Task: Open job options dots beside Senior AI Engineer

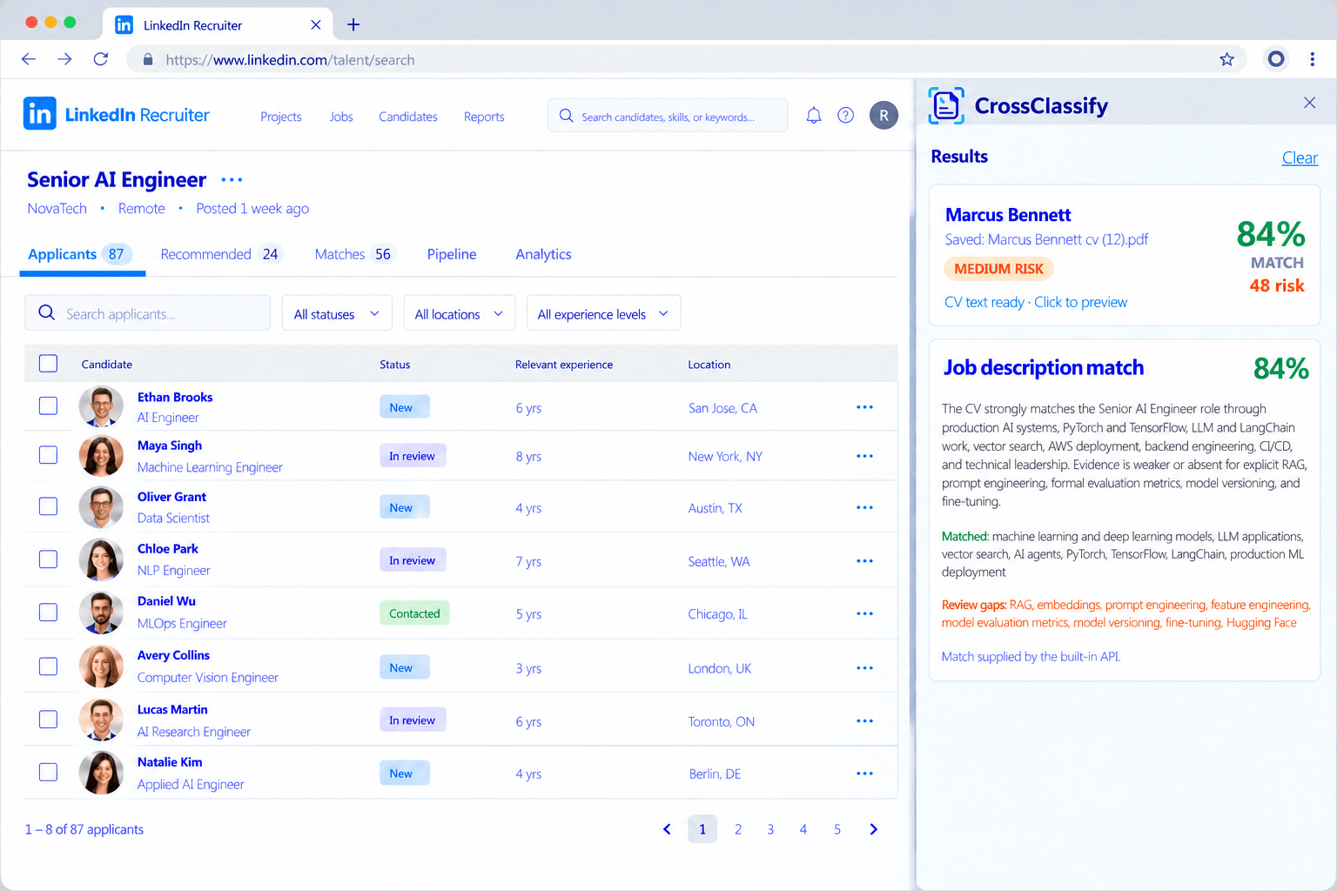Action: (x=232, y=179)
